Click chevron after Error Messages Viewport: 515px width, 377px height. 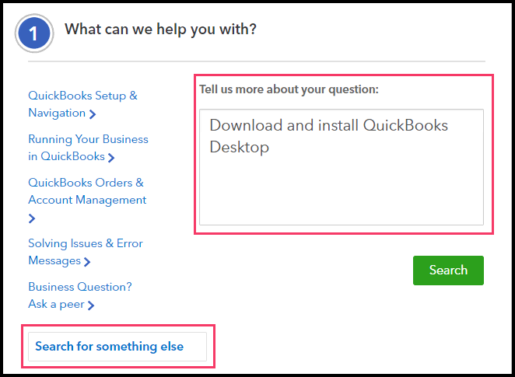[87, 262]
